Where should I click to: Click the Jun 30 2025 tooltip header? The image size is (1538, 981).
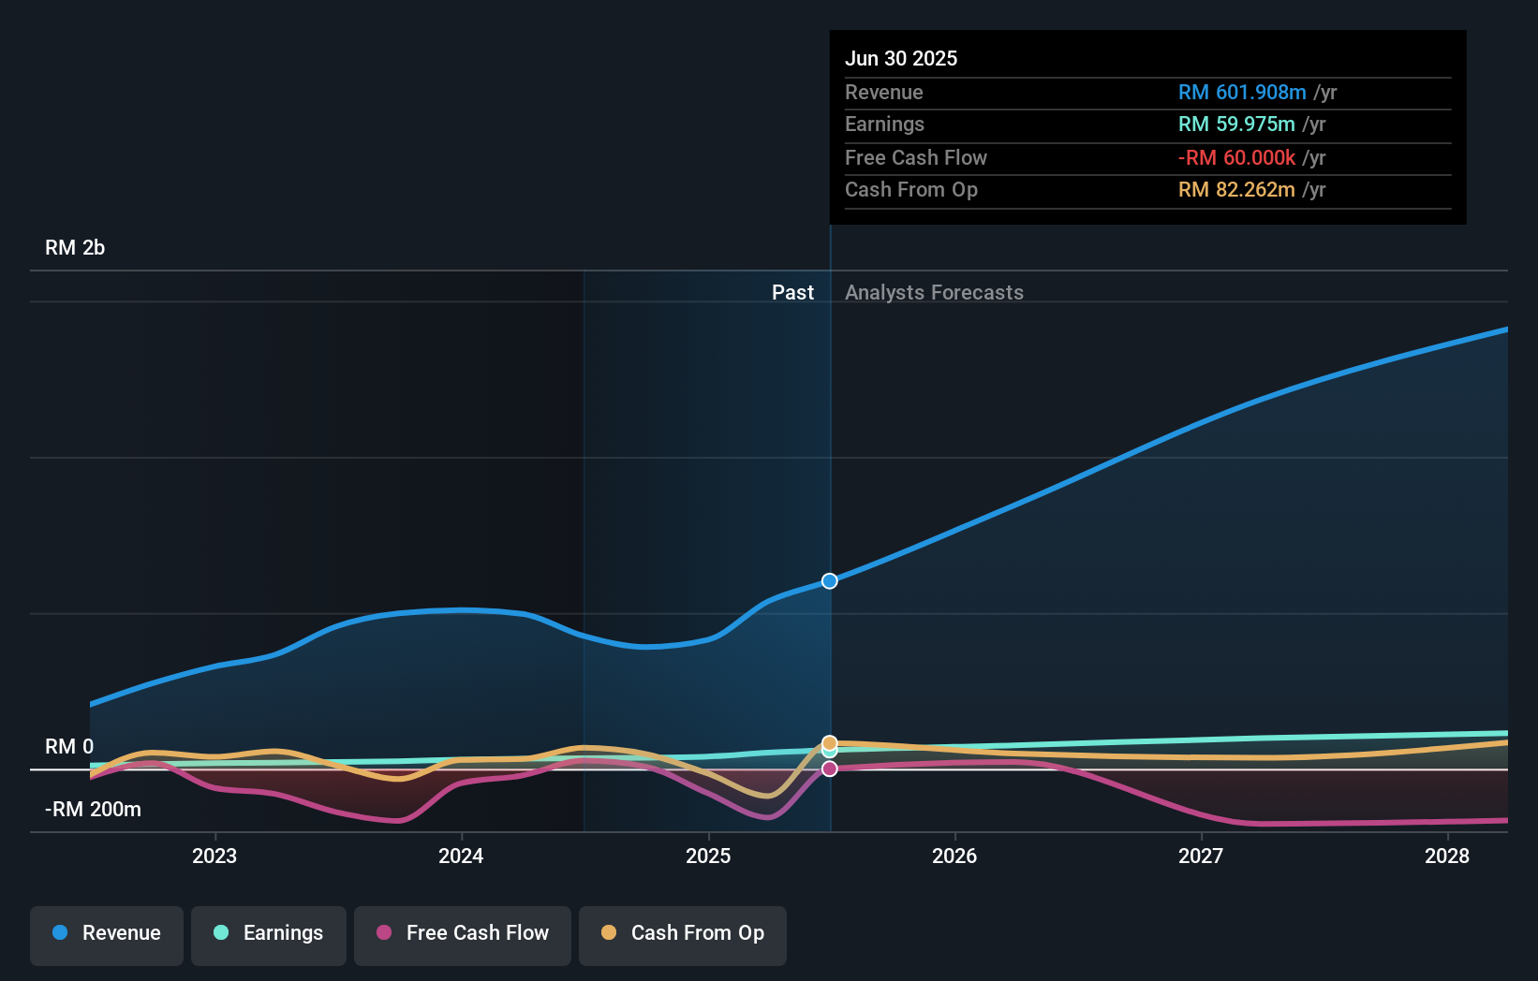[x=901, y=57]
